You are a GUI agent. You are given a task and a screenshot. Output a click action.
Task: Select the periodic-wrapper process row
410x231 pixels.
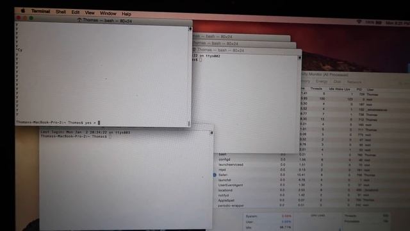pyautogui.click(x=312, y=205)
